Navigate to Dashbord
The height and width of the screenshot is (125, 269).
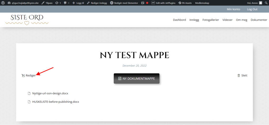pos(179,20)
